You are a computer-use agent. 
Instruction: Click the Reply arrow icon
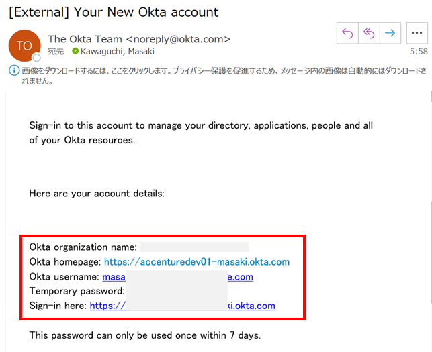point(347,34)
